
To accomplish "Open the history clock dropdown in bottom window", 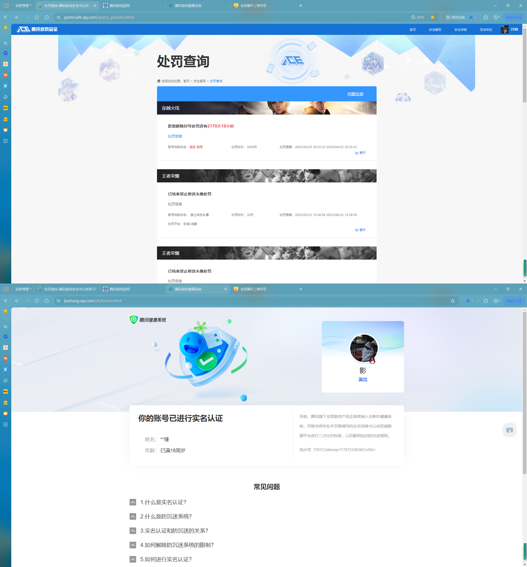I will (x=497, y=301).
